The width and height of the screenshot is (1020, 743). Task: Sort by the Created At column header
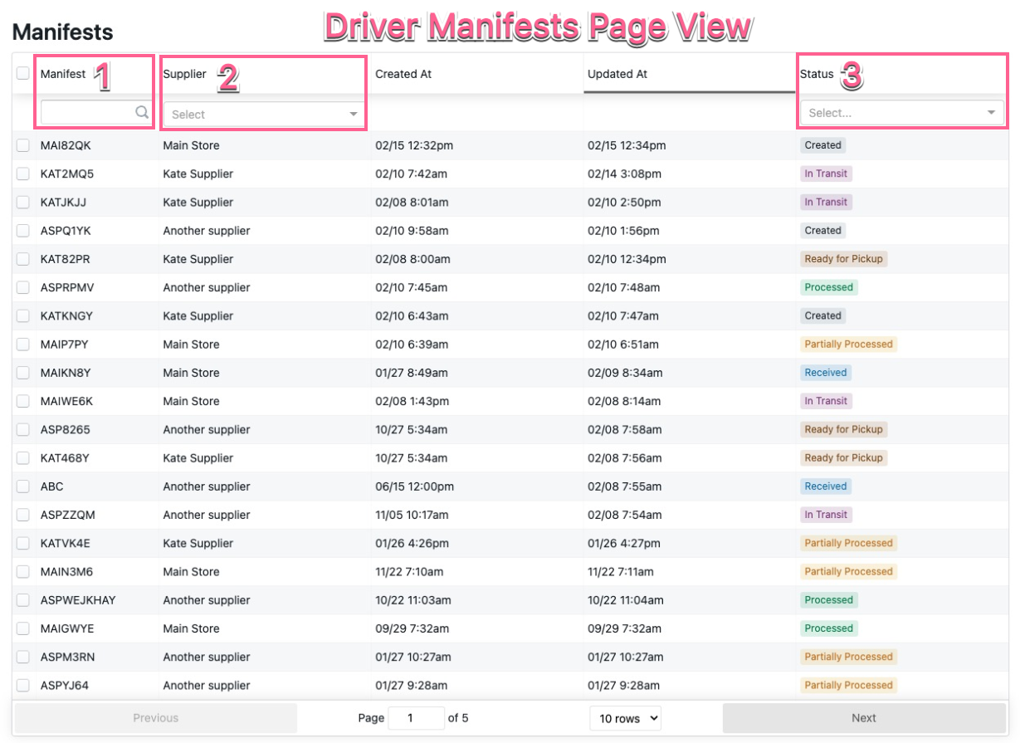(x=403, y=74)
